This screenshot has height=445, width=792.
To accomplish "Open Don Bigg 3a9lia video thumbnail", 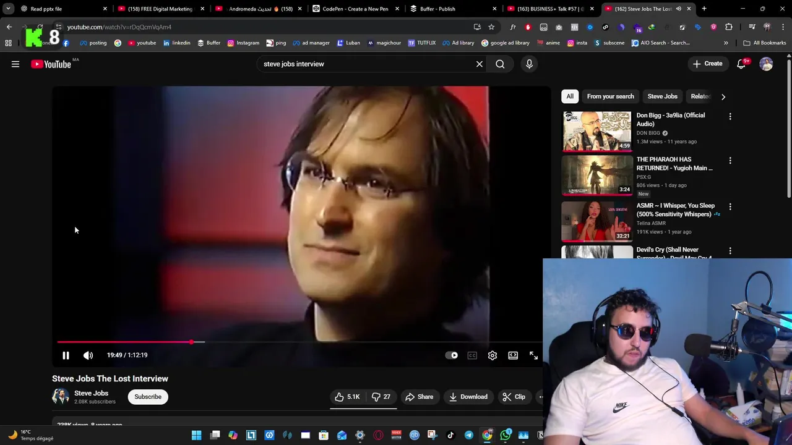I will [596, 131].
